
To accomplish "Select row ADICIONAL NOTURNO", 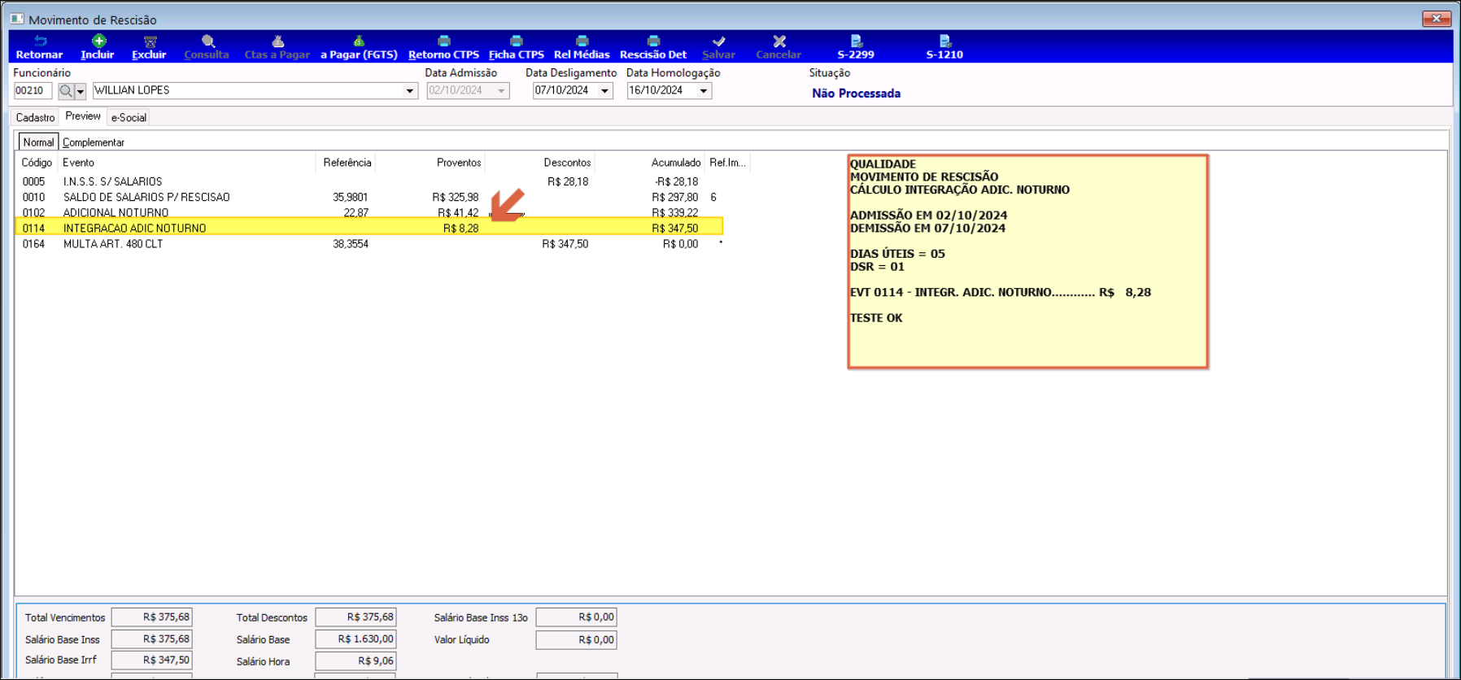I will 369,212.
